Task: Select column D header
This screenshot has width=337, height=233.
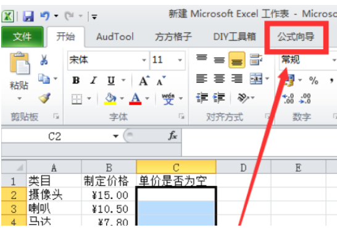Action: tap(244, 167)
